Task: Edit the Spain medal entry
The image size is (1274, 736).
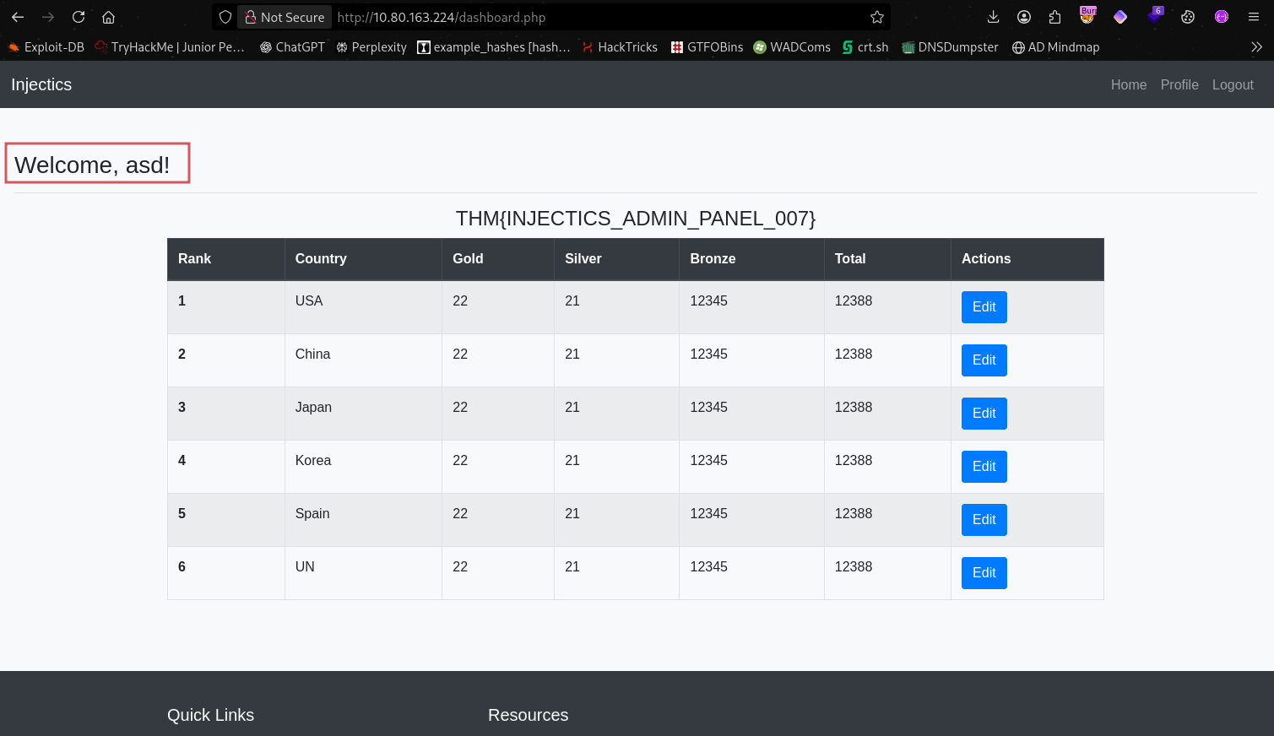Action: tap(984, 520)
